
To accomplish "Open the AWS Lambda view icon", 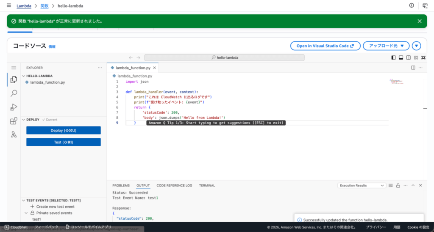I will pyautogui.click(x=14, y=135).
